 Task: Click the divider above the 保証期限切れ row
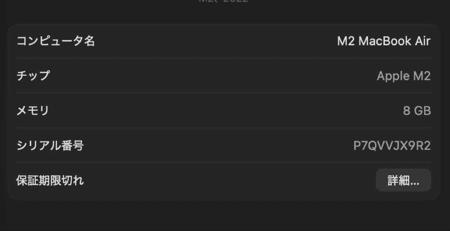click(x=223, y=162)
